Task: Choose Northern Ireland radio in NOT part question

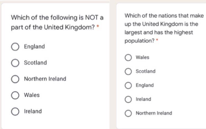Action: [15, 79]
